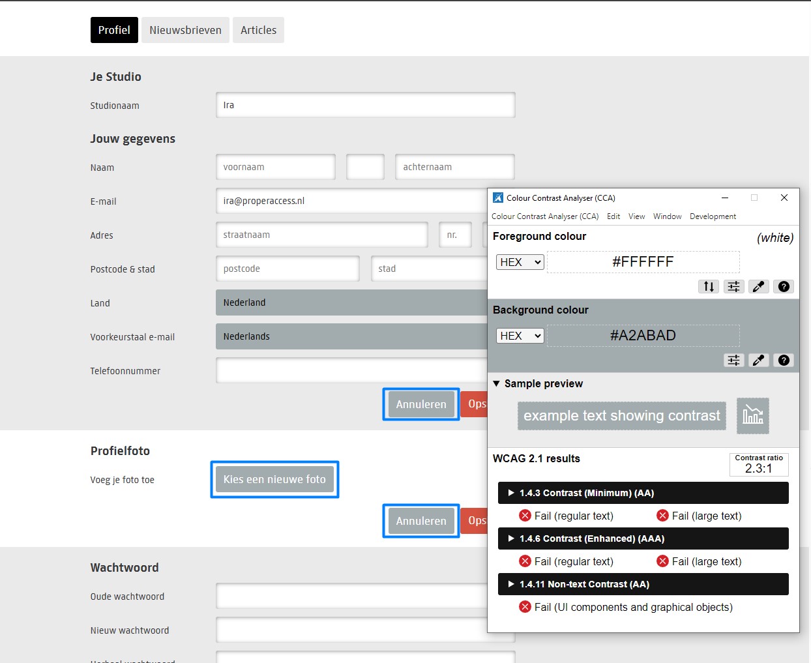
Task: Open the Development menu in CCA
Action: (713, 216)
